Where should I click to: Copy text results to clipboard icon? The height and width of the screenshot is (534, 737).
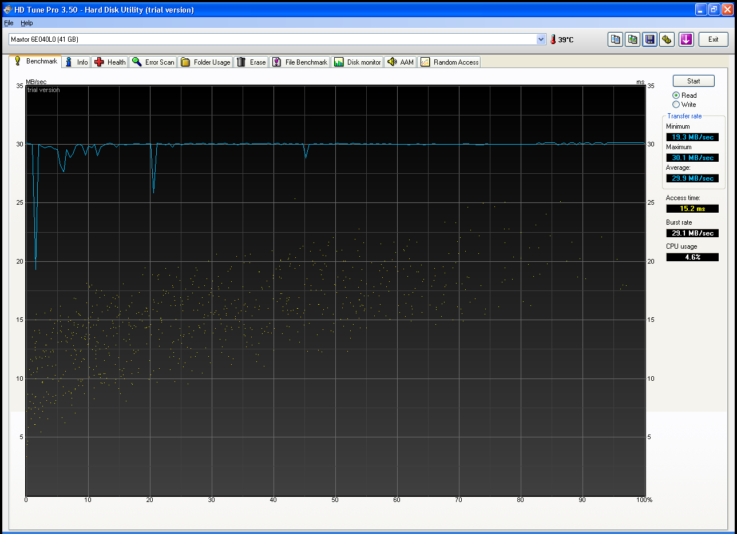point(616,39)
